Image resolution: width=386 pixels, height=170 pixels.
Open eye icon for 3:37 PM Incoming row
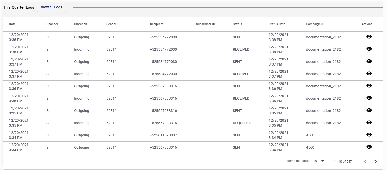pyautogui.click(x=369, y=73)
